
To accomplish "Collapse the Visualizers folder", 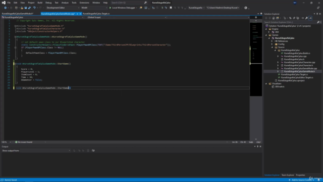I will click(266, 84).
